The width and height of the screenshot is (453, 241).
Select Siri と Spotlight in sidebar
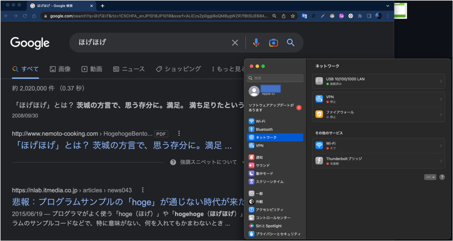pyautogui.click(x=275, y=226)
